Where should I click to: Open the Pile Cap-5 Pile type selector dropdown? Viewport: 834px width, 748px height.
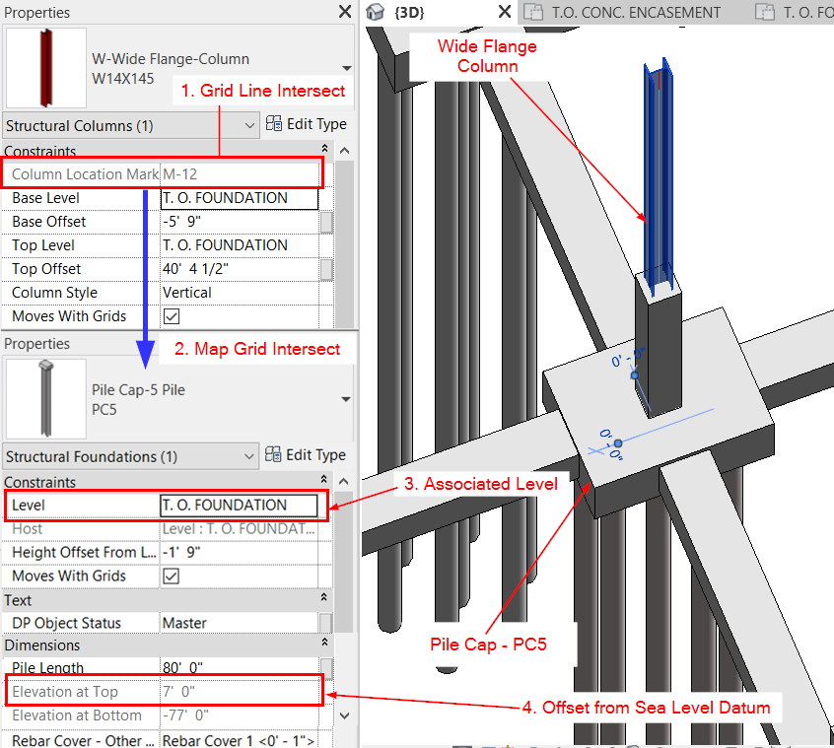(x=348, y=399)
